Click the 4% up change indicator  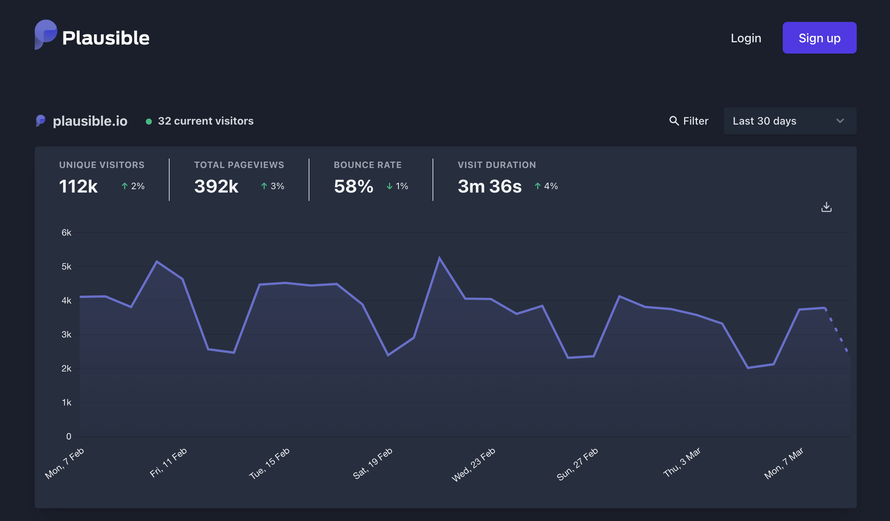546,186
